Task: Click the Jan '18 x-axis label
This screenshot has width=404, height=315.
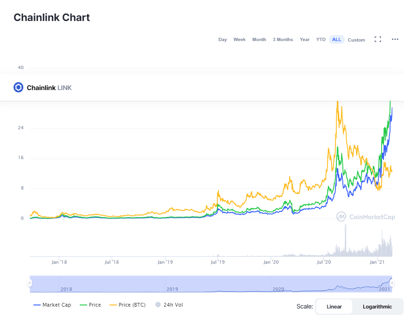Action: click(59, 262)
